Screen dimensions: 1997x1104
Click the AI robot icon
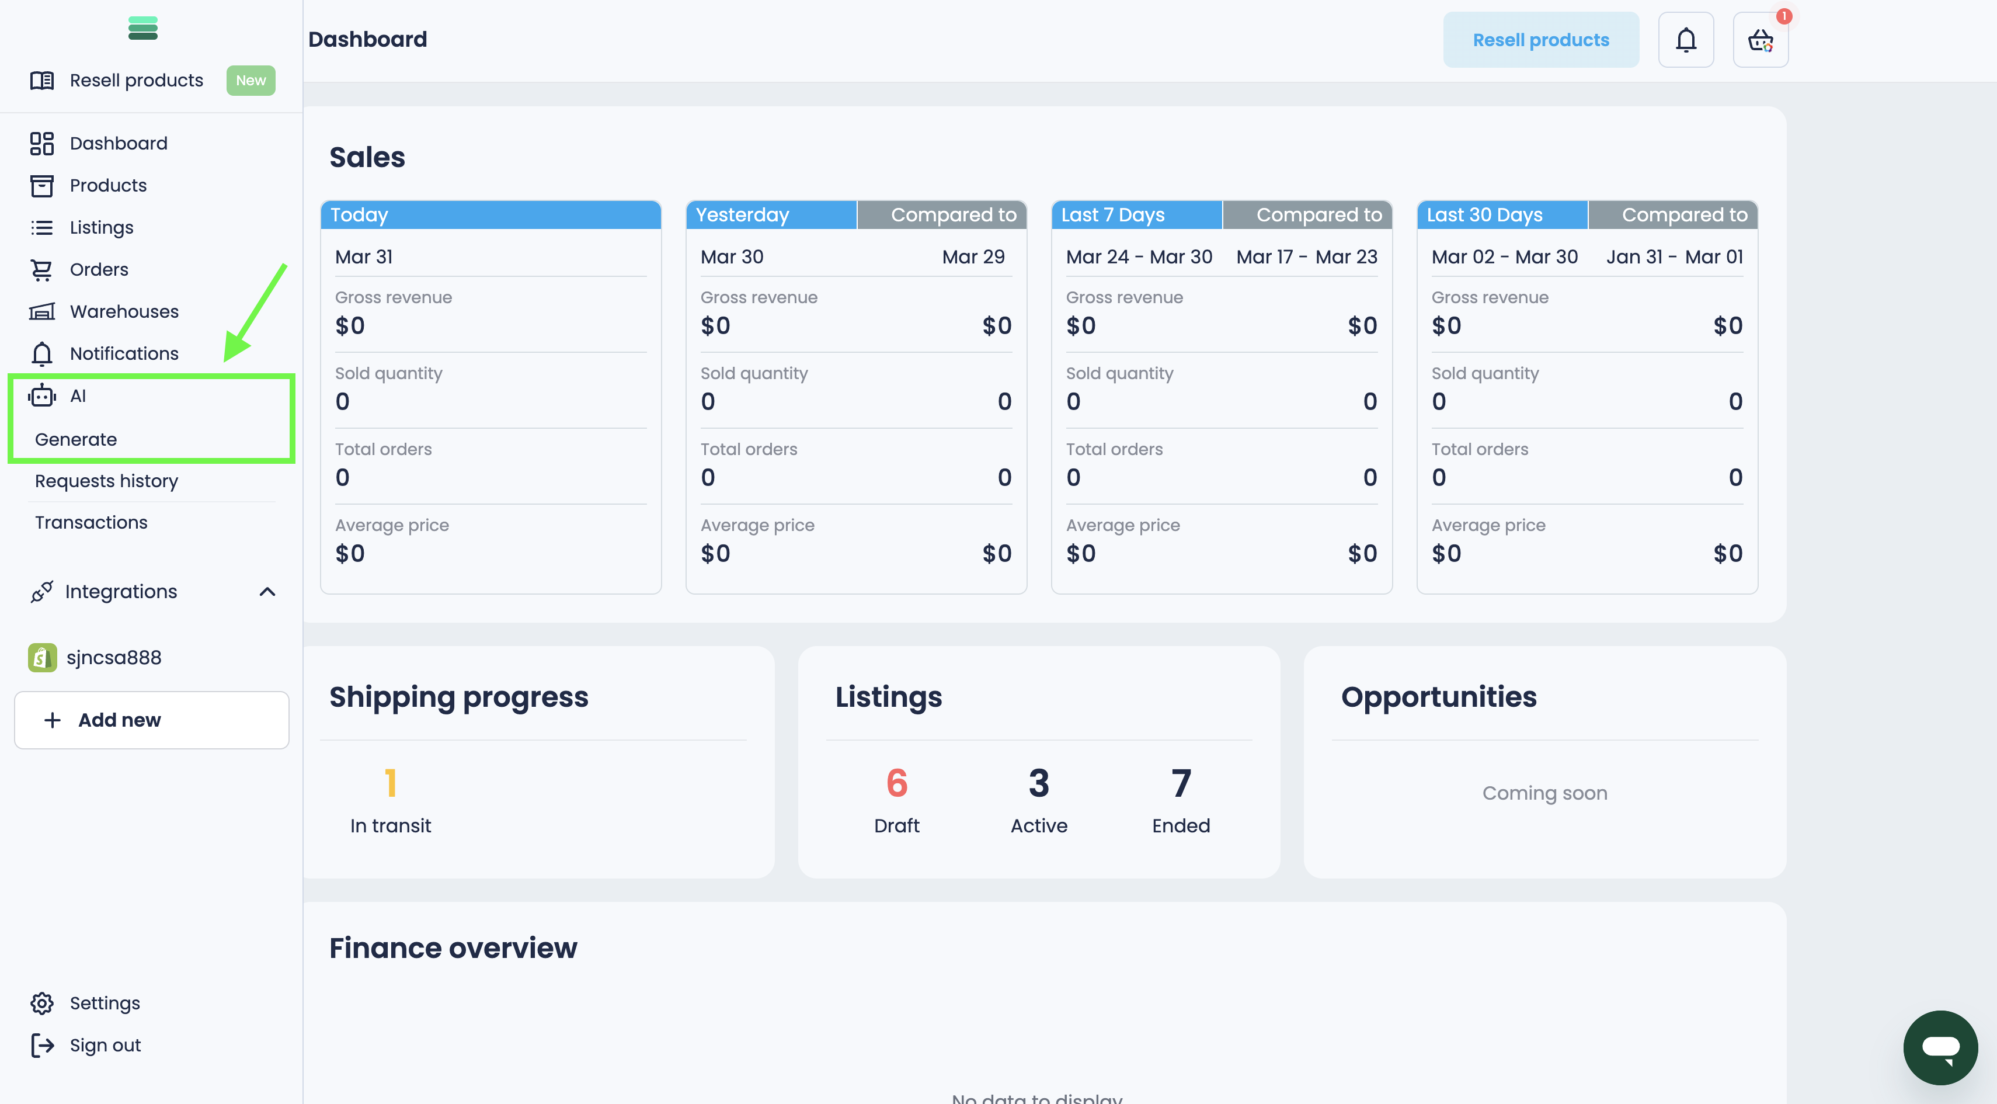tap(42, 396)
